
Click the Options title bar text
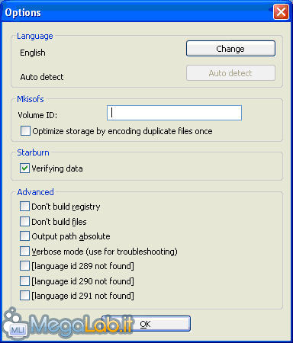tap(23, 13)
